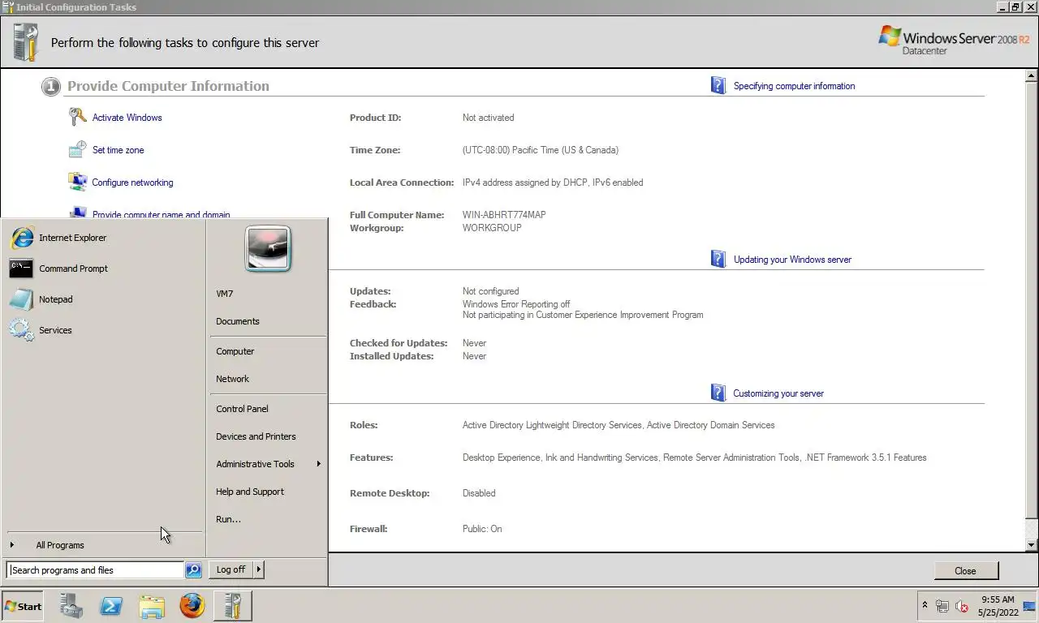Image resolution: width=1039 pixels, height=623 pixels.
Task: Click the Set time zone link
Action: pos(118,150)
